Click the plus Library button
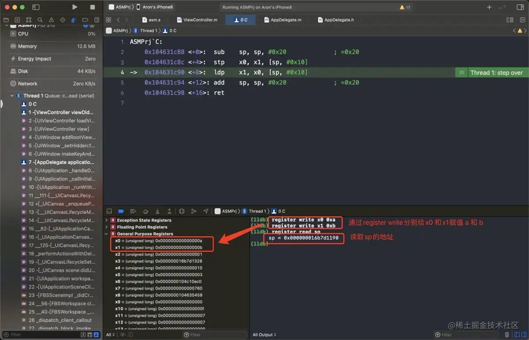The image size is (529, 340). click(x=489, y=7)
